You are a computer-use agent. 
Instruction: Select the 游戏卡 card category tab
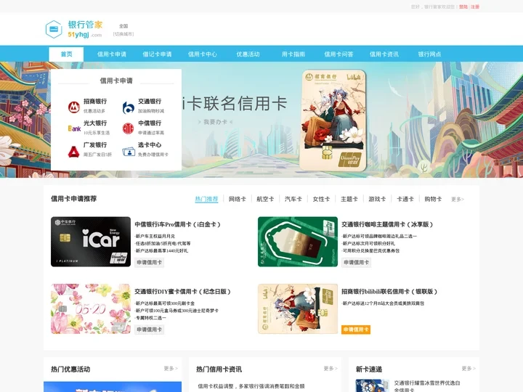click(x=377, y=199)
